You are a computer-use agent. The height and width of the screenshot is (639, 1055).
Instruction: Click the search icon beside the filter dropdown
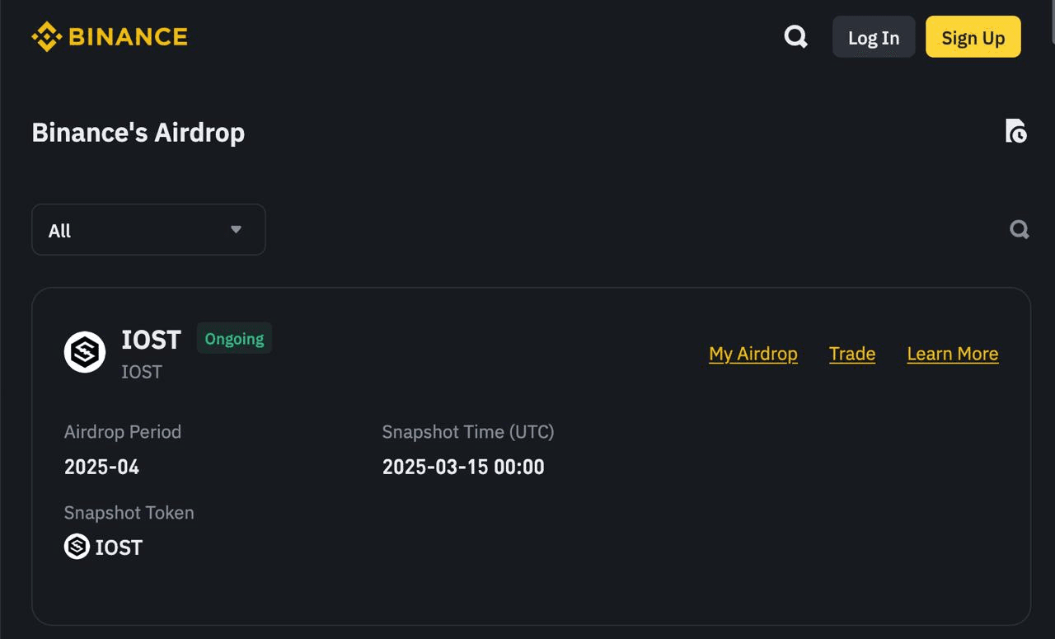coord(1019,229)
